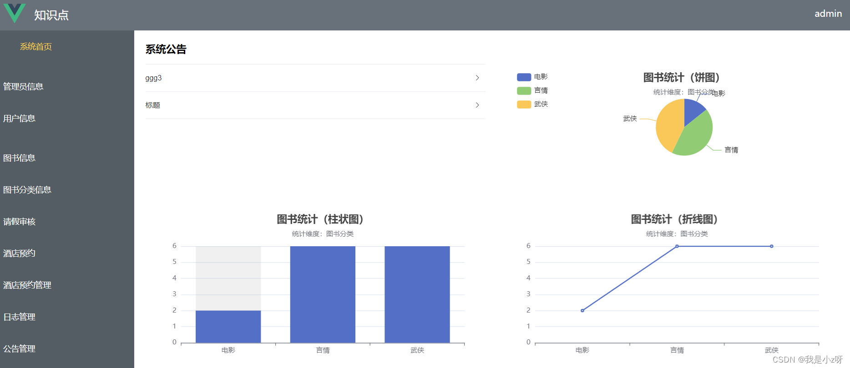Screen dimensions: 850x368
Task: Click the 图书统计（饼图）chart title
Action: (681, 78)
